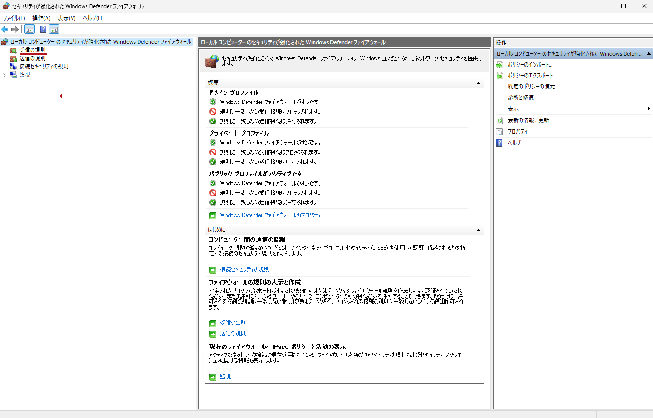This screenshot has height=418, width=653.
Task: Open the ファイル(F) menu
Action: coord(14,18)
